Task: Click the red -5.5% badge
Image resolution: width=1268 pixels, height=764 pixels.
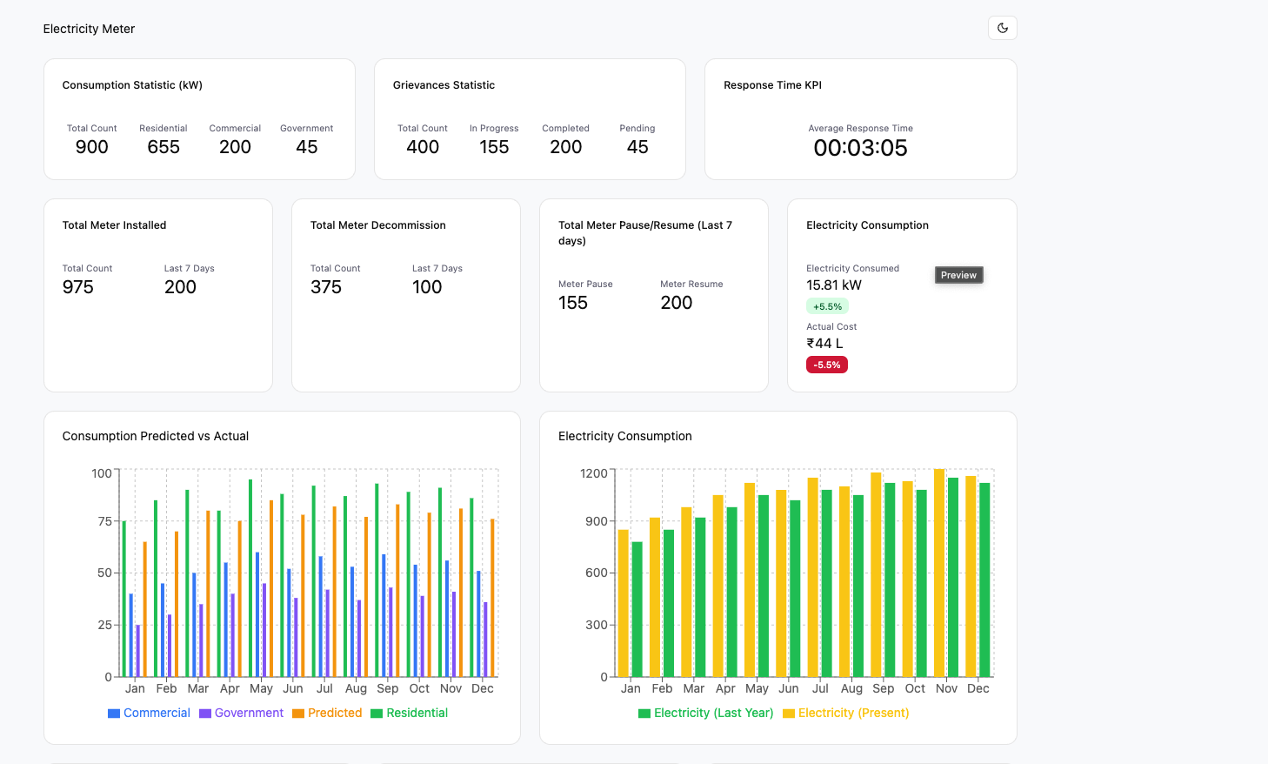Action: click(x=827, y=365)
